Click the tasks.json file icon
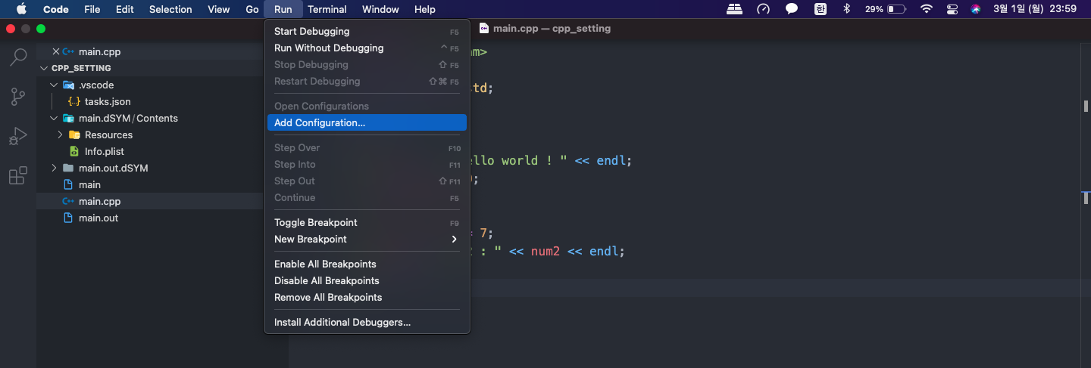Screen dimensions: 1091x368 [x=74, y=102]
